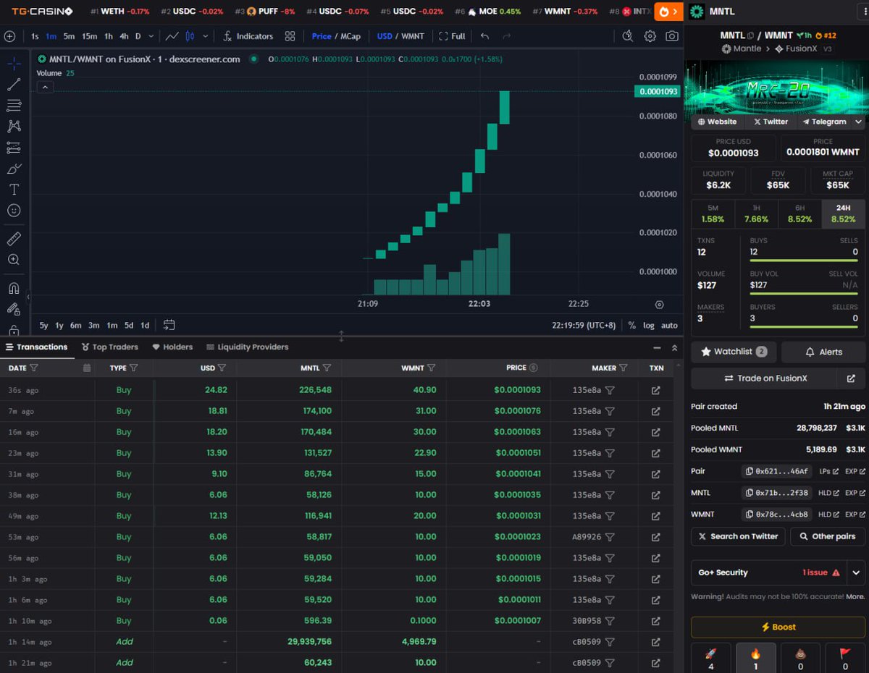Click the Search on Twitter button
Screen dimensions: 869x673
(x=738, y=536)
